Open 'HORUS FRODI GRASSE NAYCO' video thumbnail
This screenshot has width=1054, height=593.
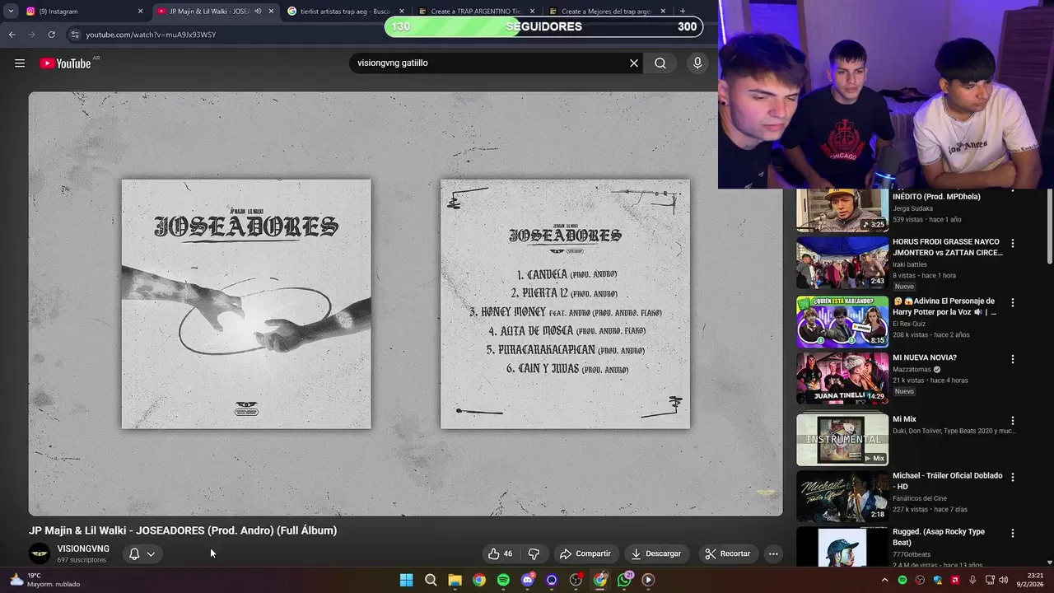click(842, 263)
